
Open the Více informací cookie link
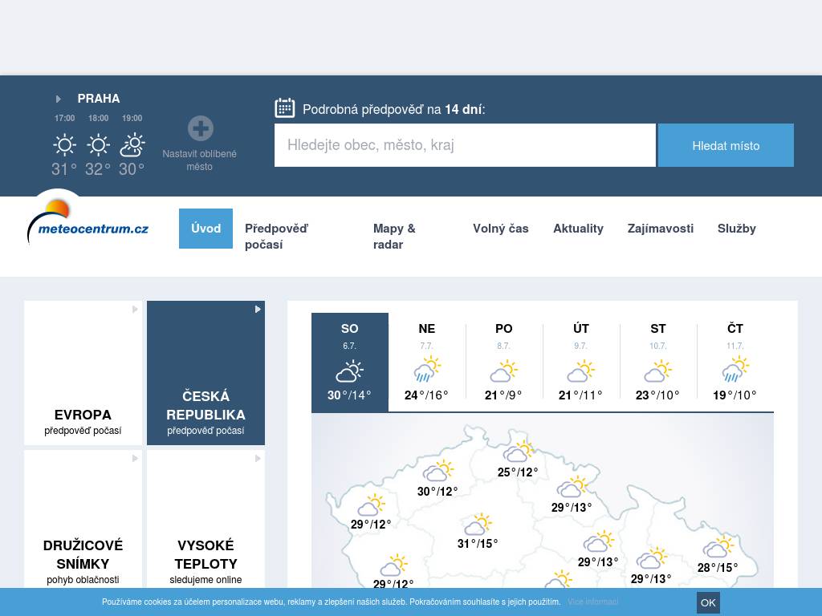[592, 602]
